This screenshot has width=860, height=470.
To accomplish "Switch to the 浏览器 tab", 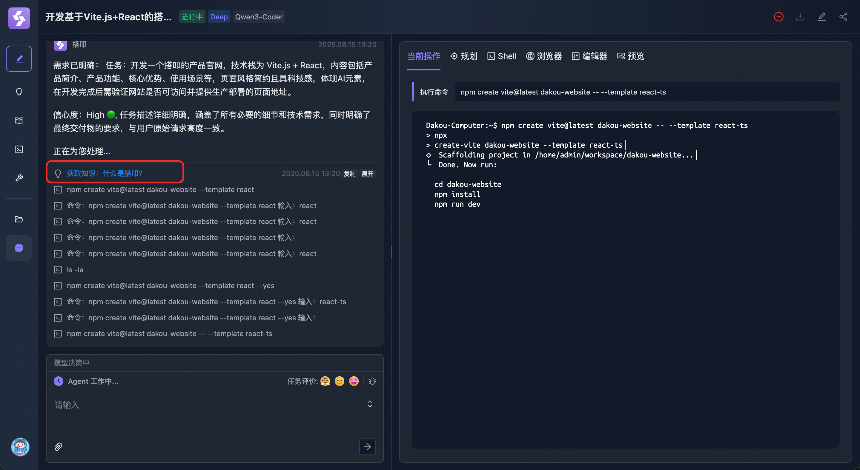I will [x=544, y=56].
